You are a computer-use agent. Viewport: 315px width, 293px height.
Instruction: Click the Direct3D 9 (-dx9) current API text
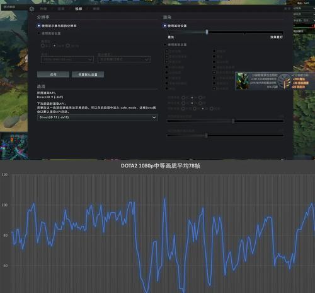tap(50, 97)
